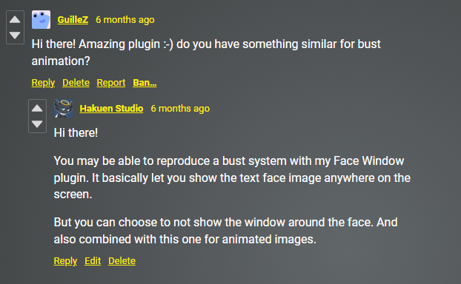Screen dimensions: 461x284
Task: Click the paragraph about animated images
Action: click(225, 231)
